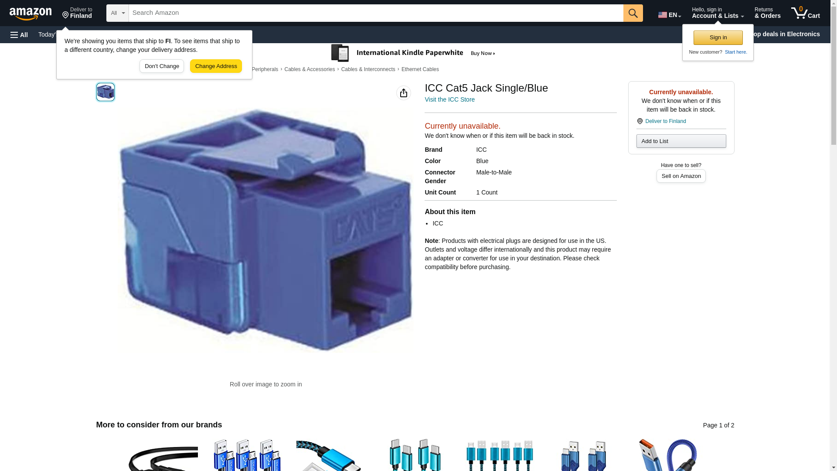This screenshot has height=471, width=837.
Task: Open Returns & Orders
Action: point(767,13)
